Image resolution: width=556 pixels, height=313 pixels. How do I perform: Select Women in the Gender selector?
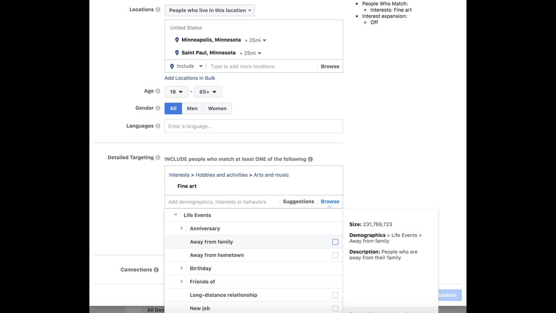217,109
